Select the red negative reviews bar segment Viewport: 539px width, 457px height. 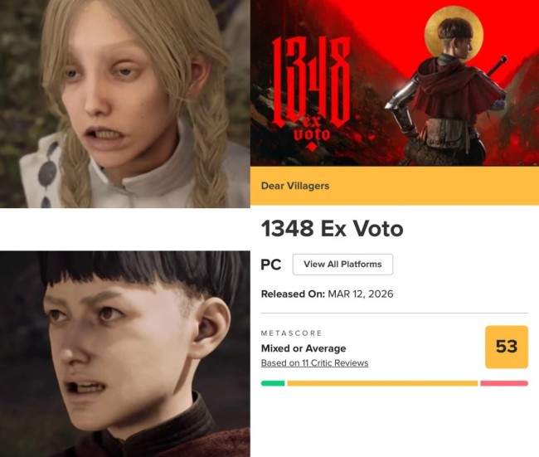click(504, 383)
